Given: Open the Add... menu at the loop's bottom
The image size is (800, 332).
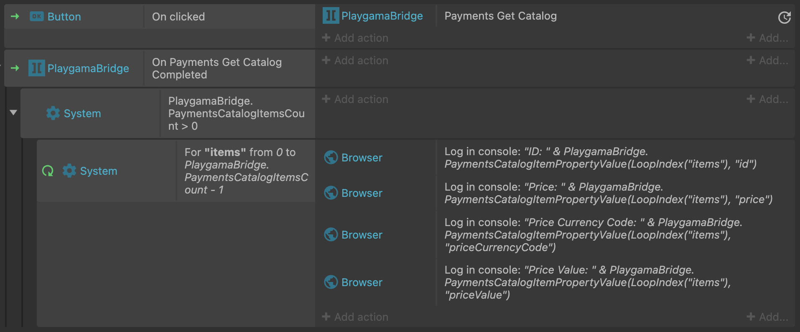Looking at the screenshot, I should (767, 317).
